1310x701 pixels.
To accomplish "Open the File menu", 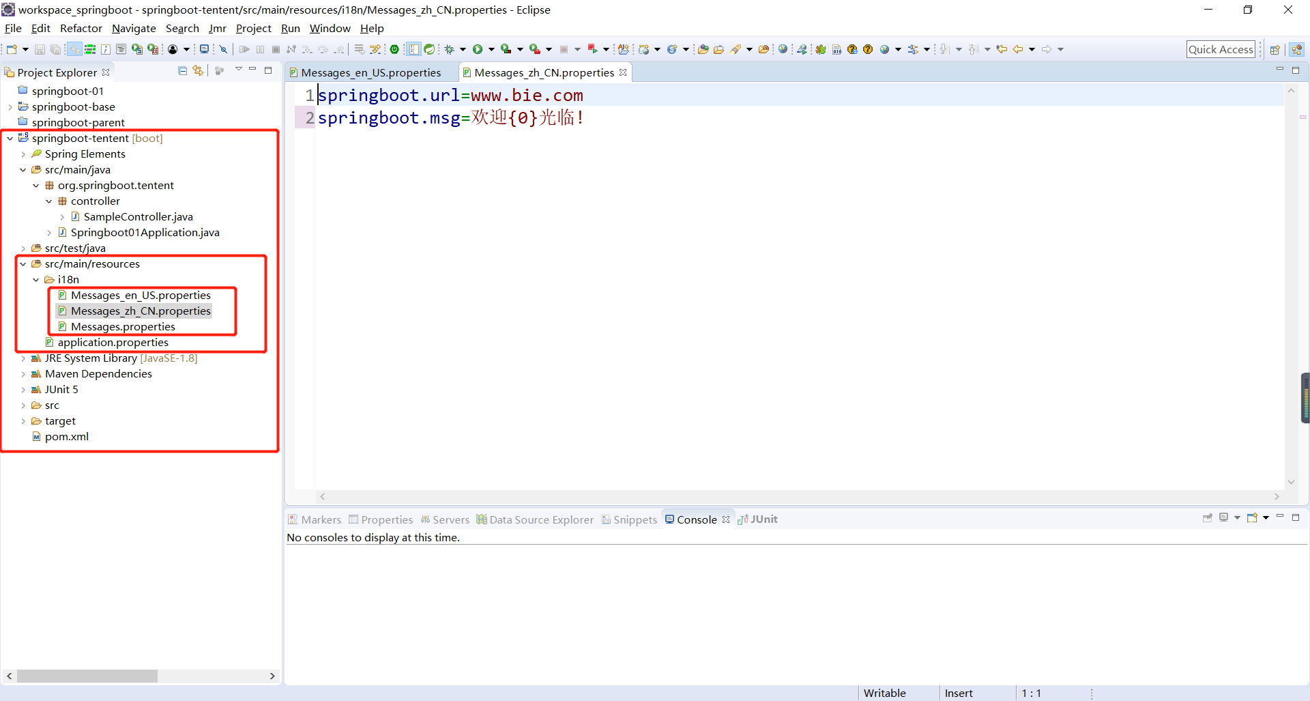I will click(13, 29).
